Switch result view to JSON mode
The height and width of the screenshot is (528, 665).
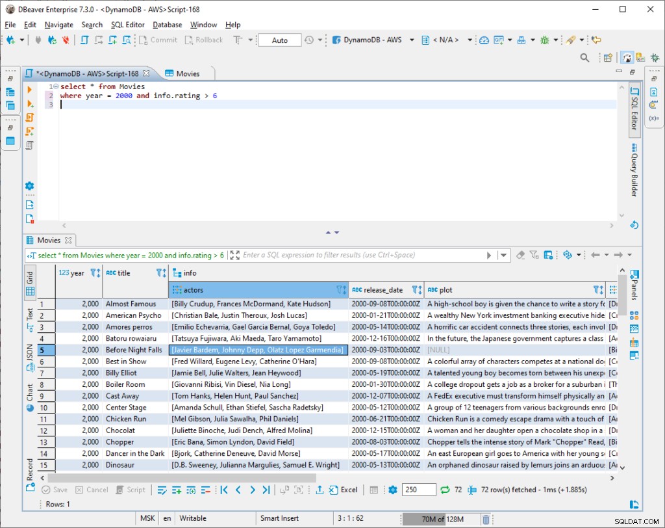pyautogui.click(x=30, y=358)
